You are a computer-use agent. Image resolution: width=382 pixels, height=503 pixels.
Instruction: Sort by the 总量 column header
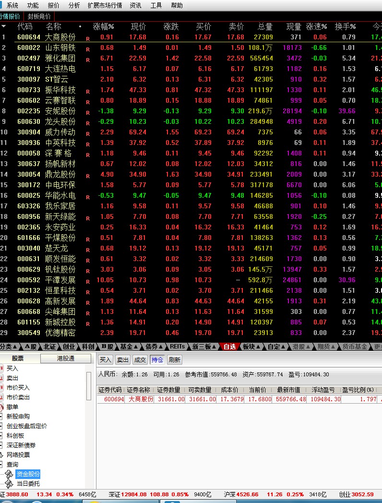(265, 26)
